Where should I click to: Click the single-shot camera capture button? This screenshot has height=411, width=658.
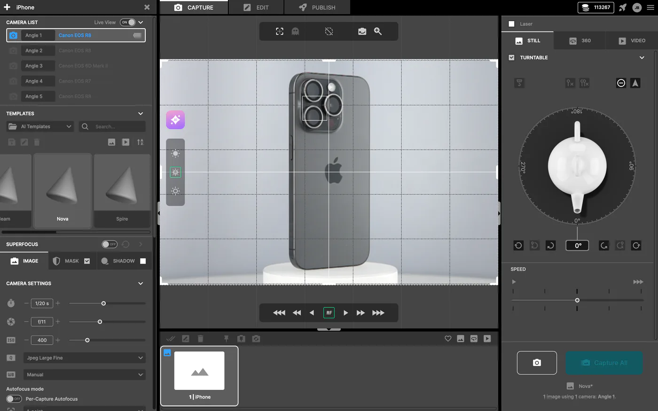click(x=537, y=363)
